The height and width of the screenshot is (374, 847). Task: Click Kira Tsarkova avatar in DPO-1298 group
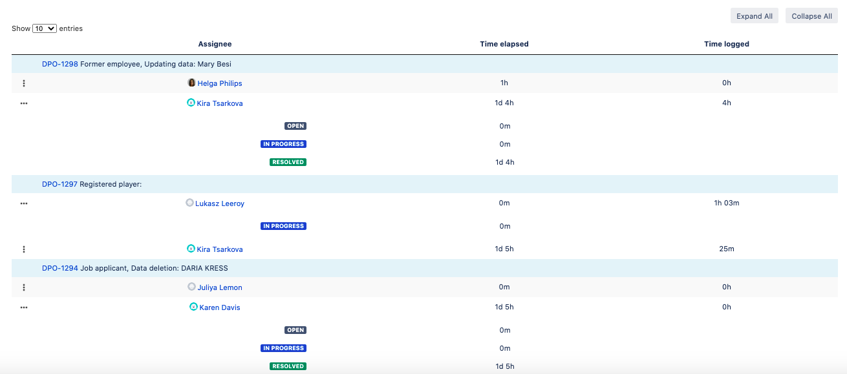point(191,102)
